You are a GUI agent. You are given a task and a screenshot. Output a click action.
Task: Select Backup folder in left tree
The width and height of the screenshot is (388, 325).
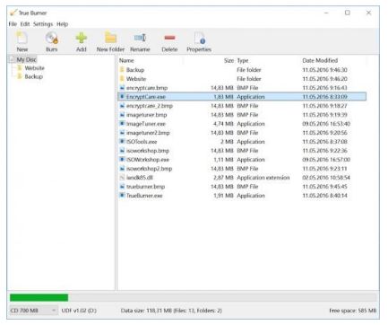(x=33, y=76)
